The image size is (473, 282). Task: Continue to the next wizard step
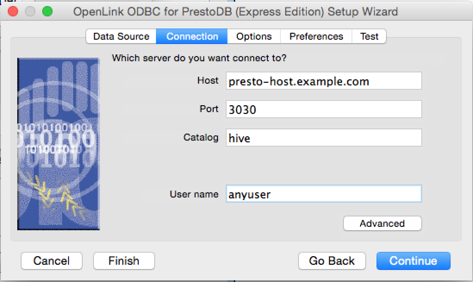coord(413,261)
